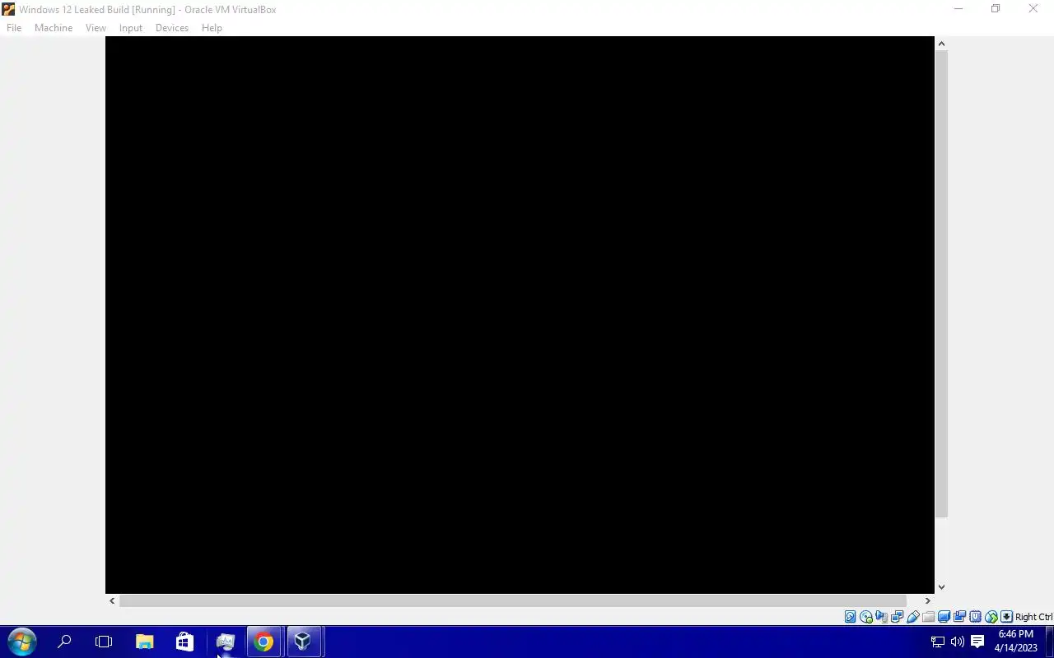The image size is (1054, 658).
Task: Click the horizontal scrollbar thumb
Action: tap(513, 601)
